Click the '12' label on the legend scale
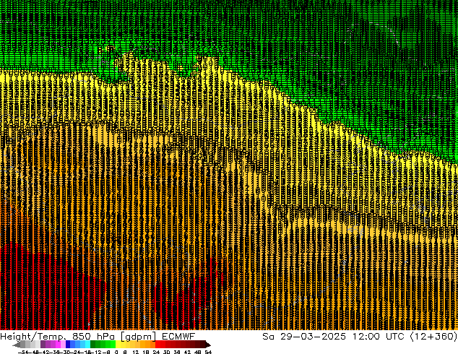This screenshot has width=458, height=354. point(136,352)
